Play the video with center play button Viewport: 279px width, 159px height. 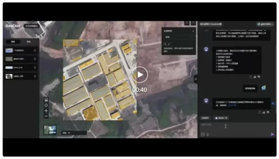click(x=140, y=74)
